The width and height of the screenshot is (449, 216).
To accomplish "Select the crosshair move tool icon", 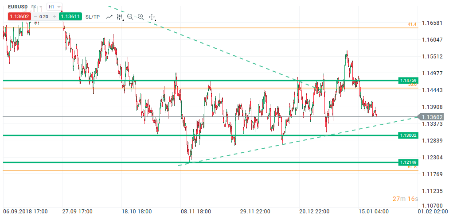I will 152,17.
